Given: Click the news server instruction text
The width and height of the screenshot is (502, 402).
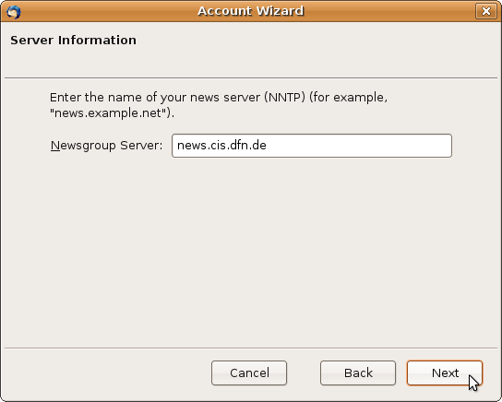Looking at the screenshot, I should [219, 105].
